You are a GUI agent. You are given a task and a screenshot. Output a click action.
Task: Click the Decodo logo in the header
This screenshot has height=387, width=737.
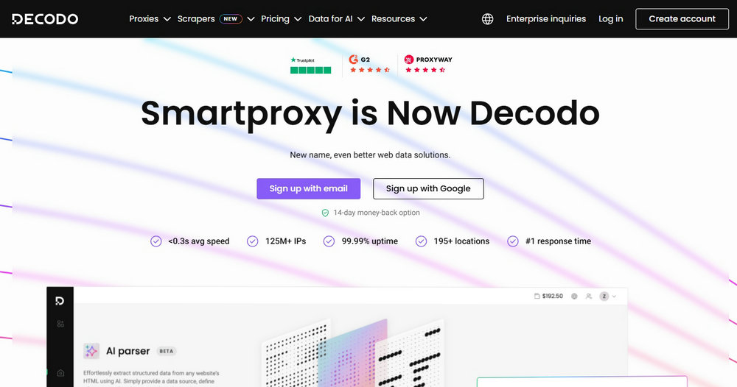(45, 19)
